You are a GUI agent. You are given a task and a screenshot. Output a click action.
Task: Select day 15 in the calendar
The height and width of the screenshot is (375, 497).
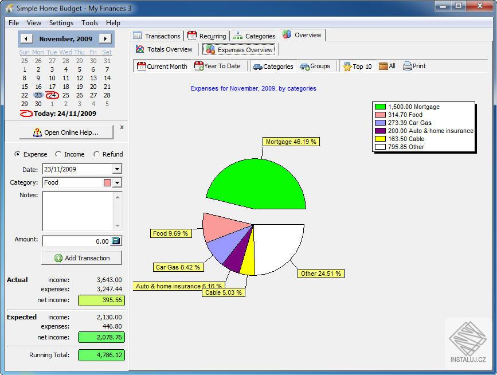[25, 87]
